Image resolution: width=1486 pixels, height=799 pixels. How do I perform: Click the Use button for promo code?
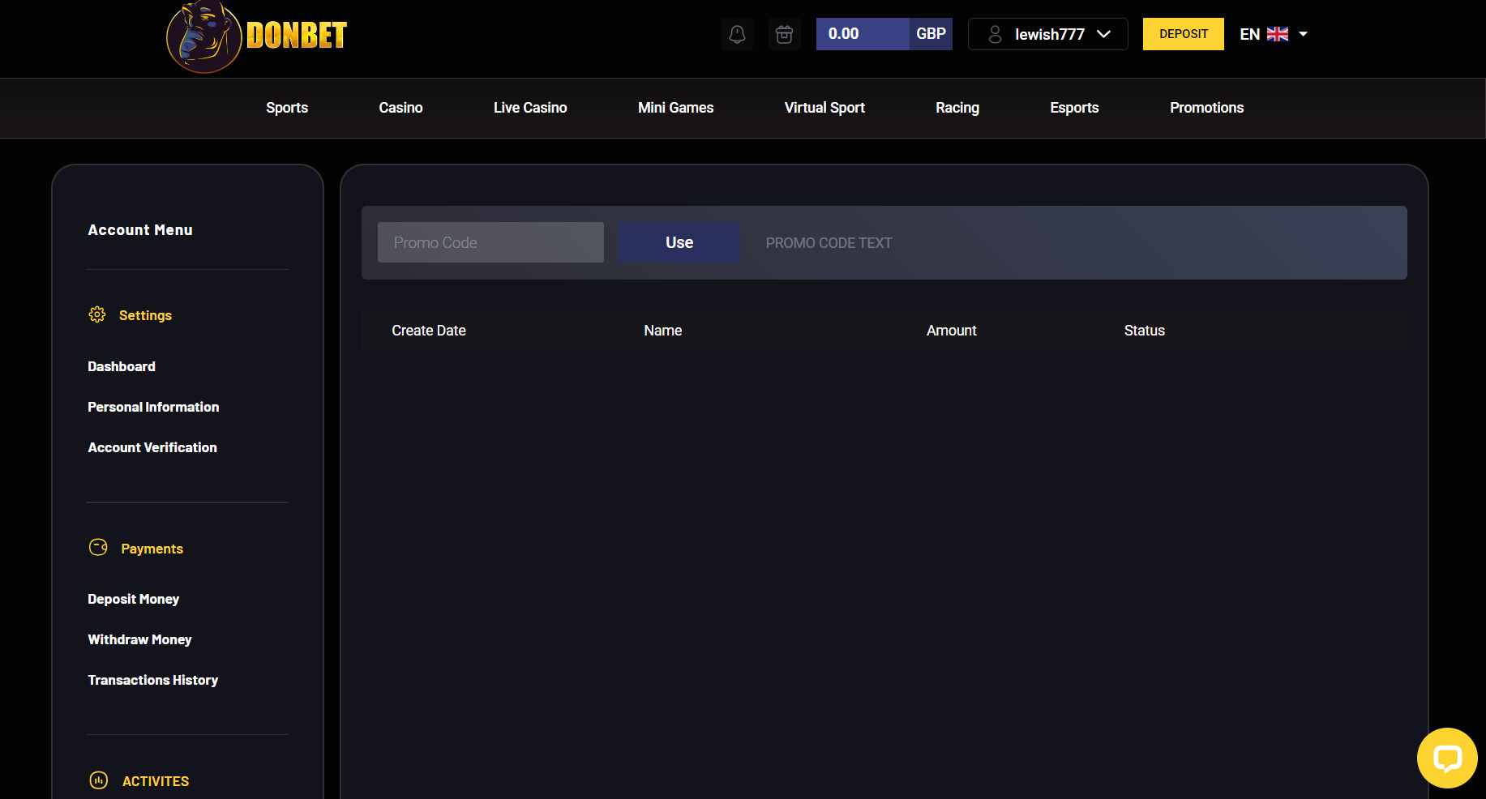tap(679, 241)
